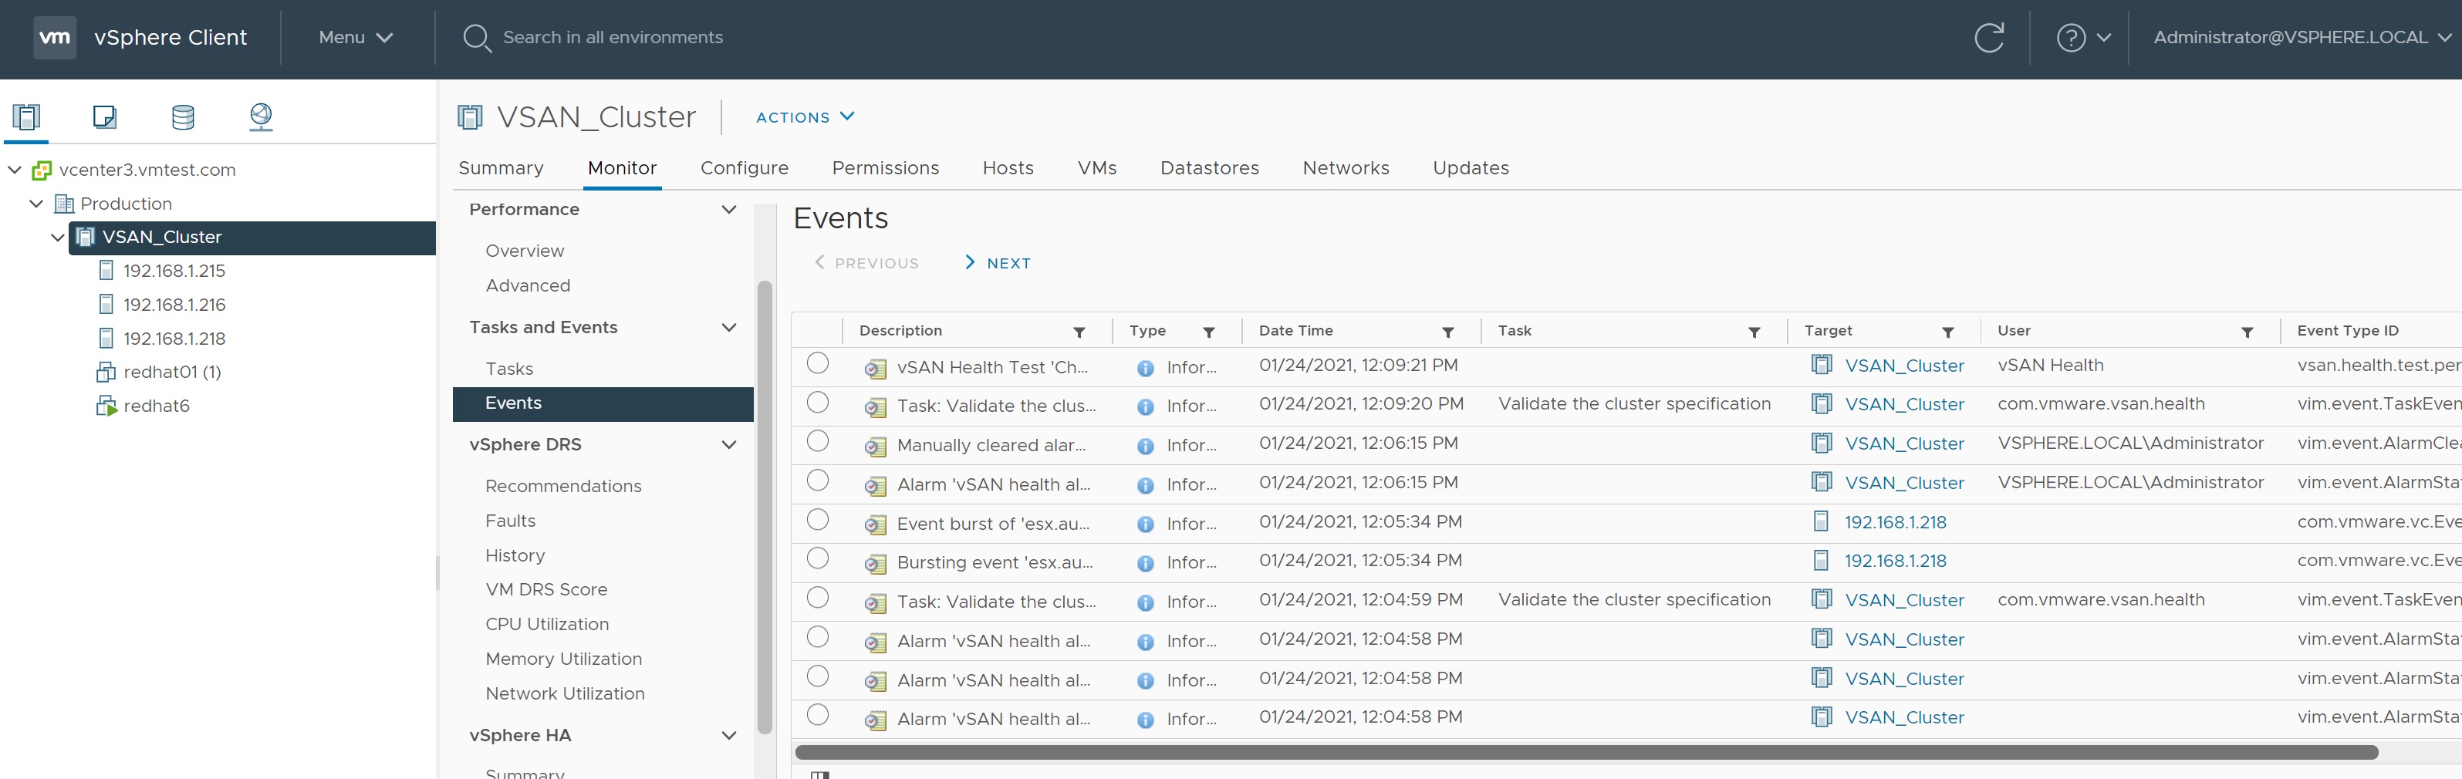Filter the Description column using its funnel icon
This screenshot has height=779, width=2462.
coord(1079,332)
